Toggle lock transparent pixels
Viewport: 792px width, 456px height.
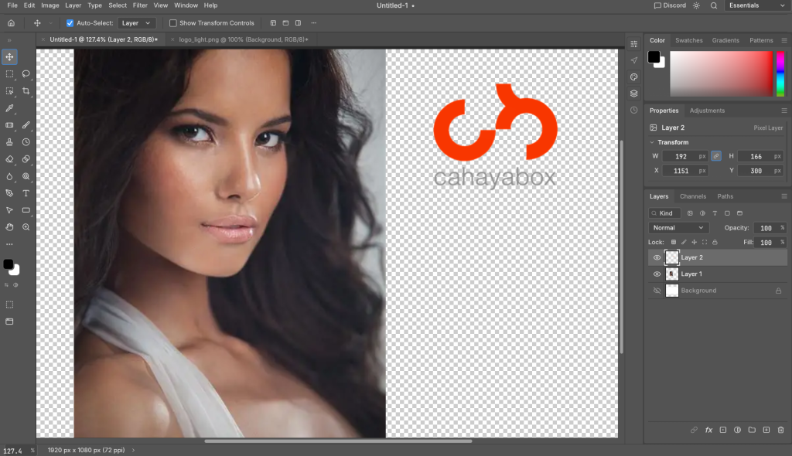(x=674, y=243)
